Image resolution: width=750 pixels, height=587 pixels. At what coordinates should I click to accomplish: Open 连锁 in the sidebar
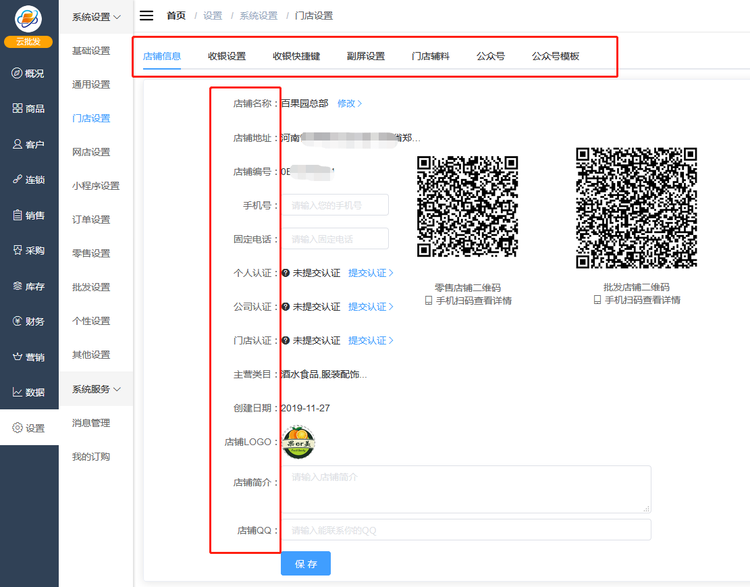28,180
